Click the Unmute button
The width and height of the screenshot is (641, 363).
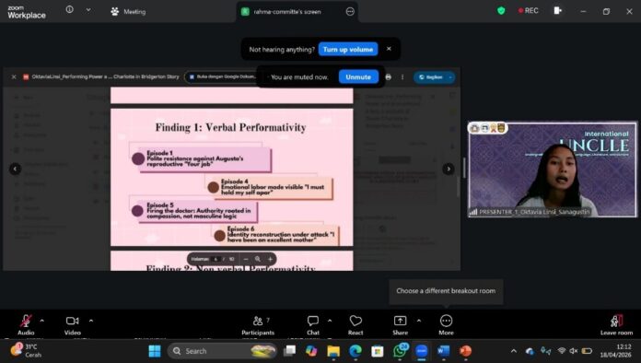(358, 76)
